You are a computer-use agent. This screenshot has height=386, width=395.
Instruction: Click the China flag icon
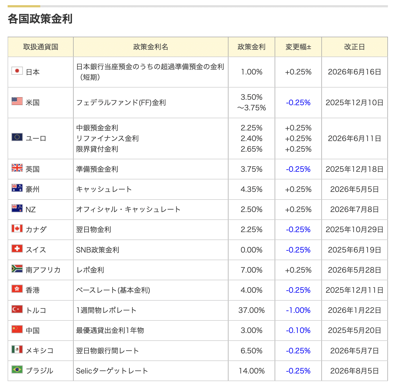click(x=17, y=329)
